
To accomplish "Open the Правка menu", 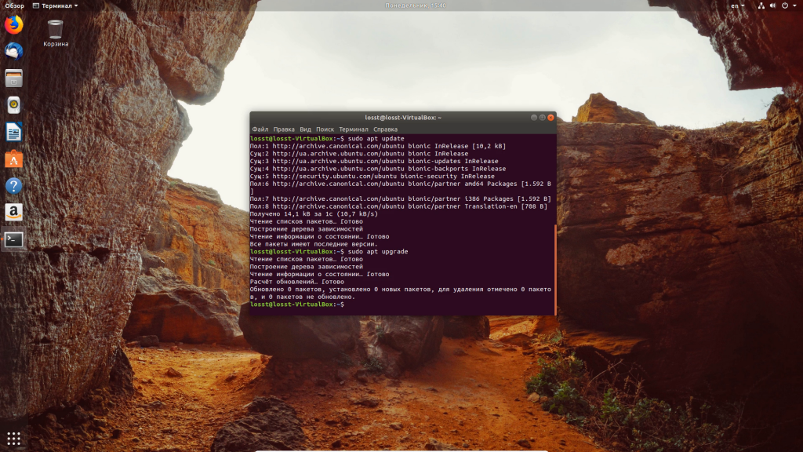I will pos(284,129).
